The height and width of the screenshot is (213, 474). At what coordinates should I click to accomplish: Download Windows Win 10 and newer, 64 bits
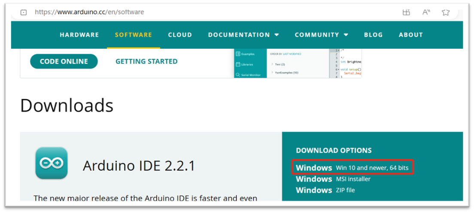[x=352, y=168]
